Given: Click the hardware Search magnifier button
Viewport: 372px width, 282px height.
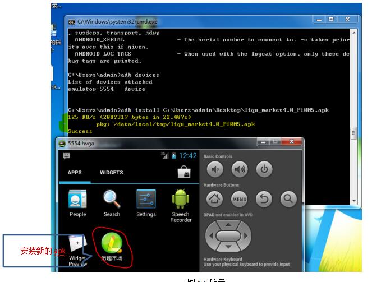Looking at the screenshot, I should point(288,199).
